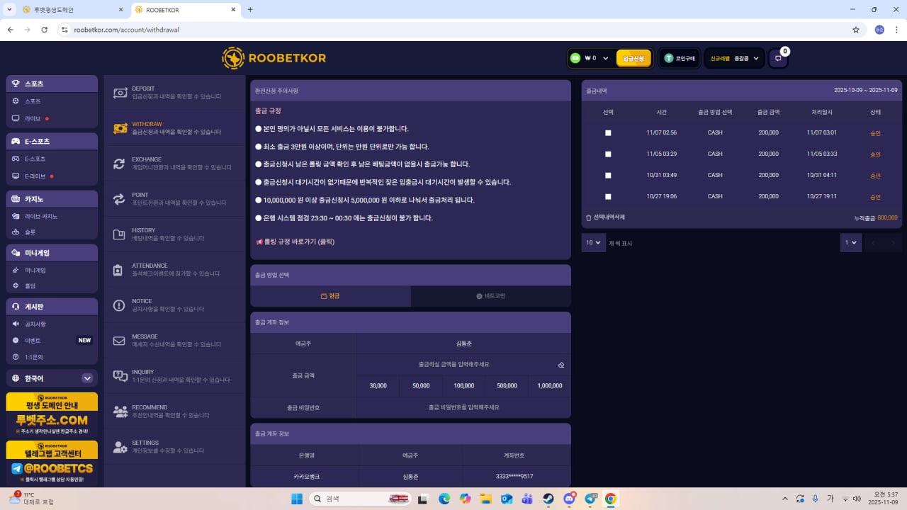
Task: Click the withdrawal password input field
Action: (x=463, y=407)
